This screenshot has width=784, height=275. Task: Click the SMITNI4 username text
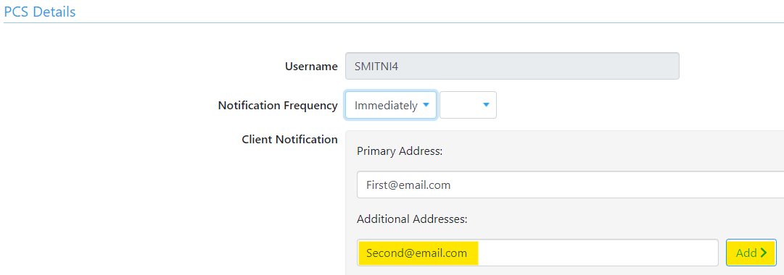coord(376,66)
